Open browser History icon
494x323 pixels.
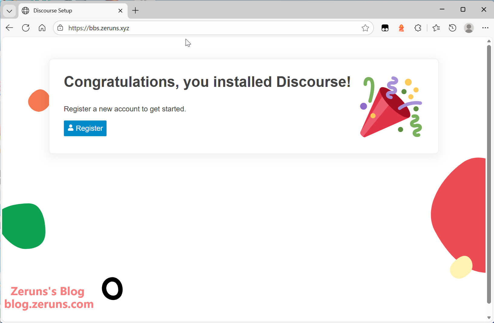(x=452, y=28)
